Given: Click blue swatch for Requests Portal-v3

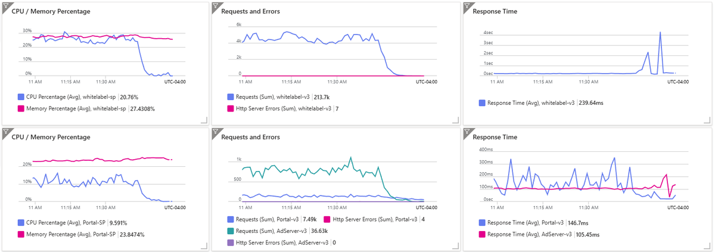Looking at the screenshot, I should click(230, 219).
